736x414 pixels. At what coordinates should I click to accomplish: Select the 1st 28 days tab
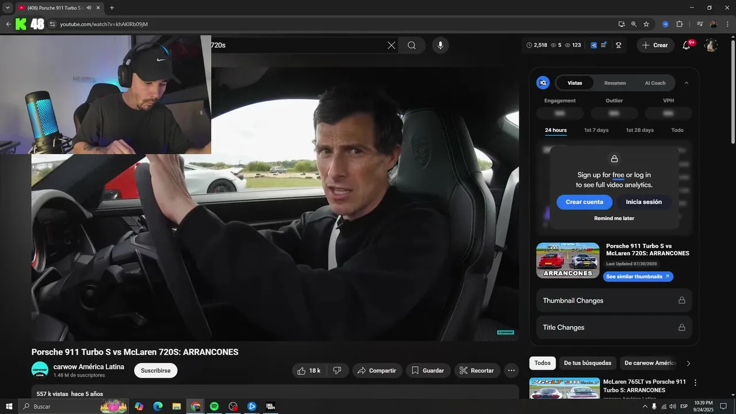click(640, 131)
